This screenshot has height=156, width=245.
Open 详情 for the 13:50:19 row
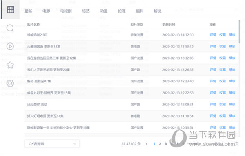point(213,47)
